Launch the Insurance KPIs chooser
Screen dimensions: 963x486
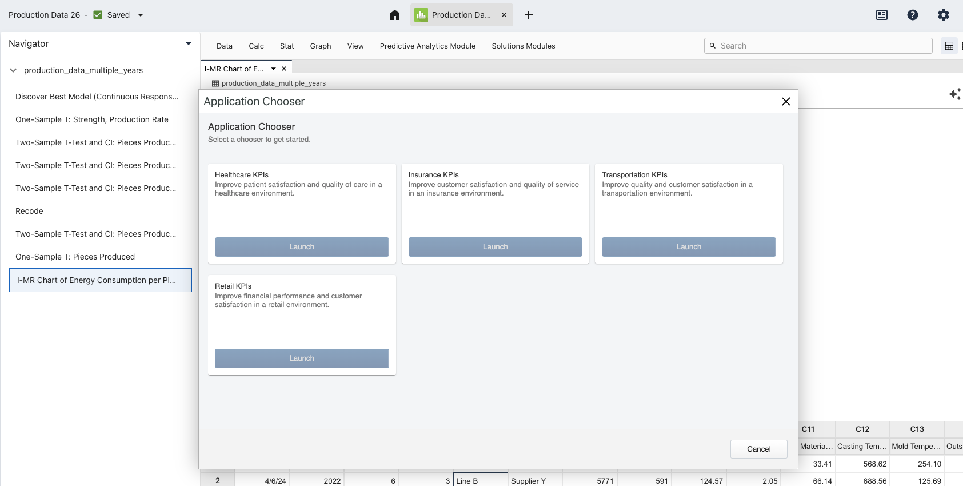tap(496, 247)
